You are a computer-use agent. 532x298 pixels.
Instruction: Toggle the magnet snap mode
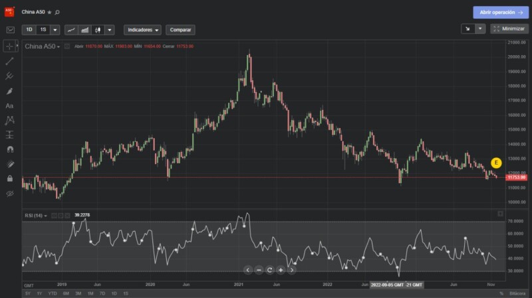click(x=10, y=149)
